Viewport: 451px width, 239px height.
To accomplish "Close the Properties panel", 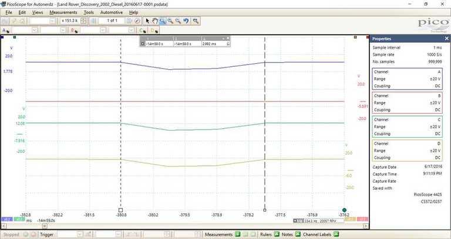I will pos(446,38).
